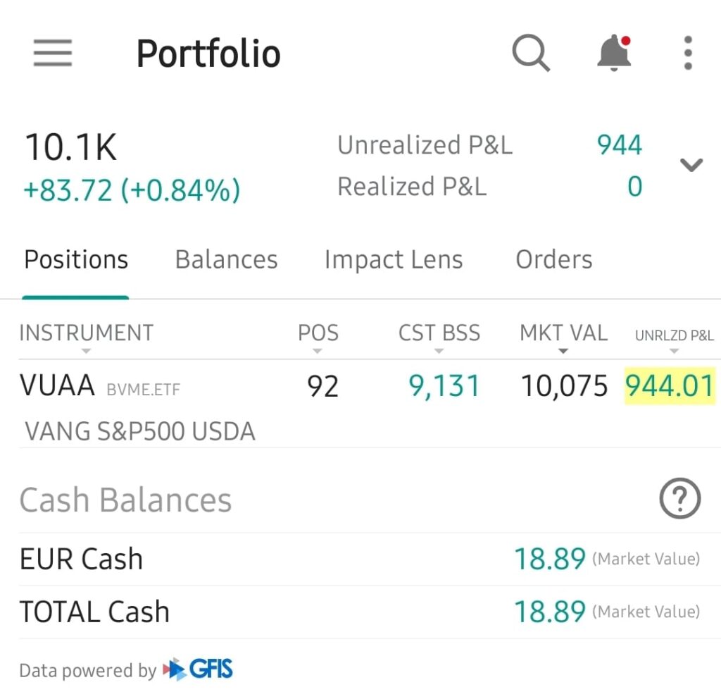Image resolution: width=721 pixels, height=699 pixels.
Task: Sort by MKT VAL column header
Action: (x=563, y=333)
